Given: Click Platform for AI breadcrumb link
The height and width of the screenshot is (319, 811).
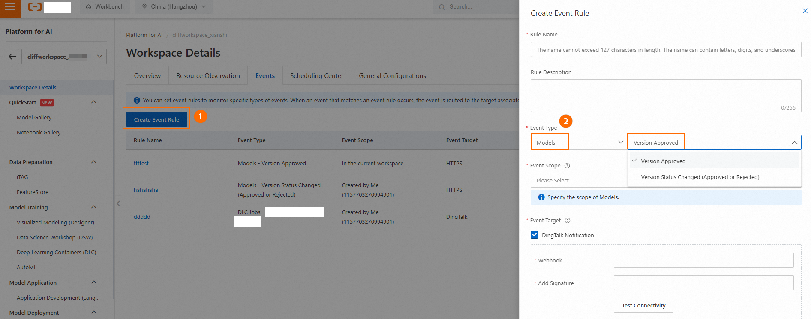Looking at the screenshot, I should pyautogui.click(x=144, y=35).
